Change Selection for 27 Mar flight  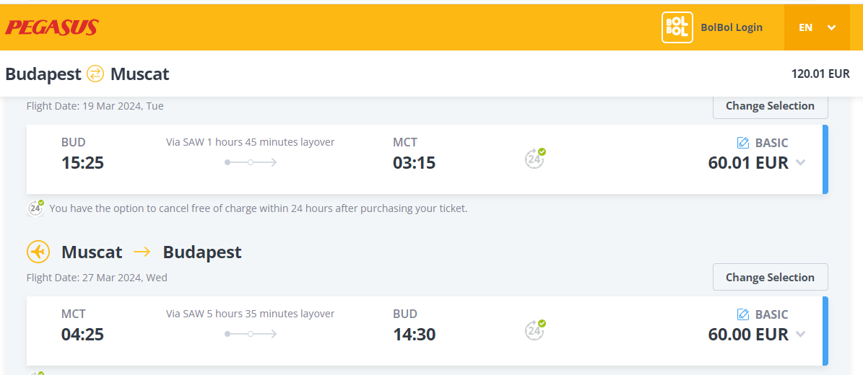770,277
